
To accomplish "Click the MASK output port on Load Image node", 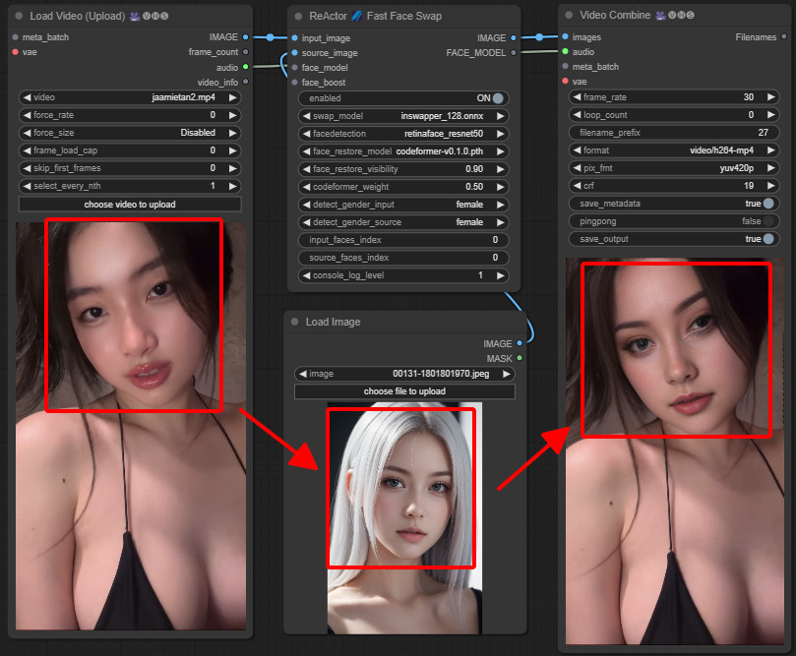I will (518, 359).
